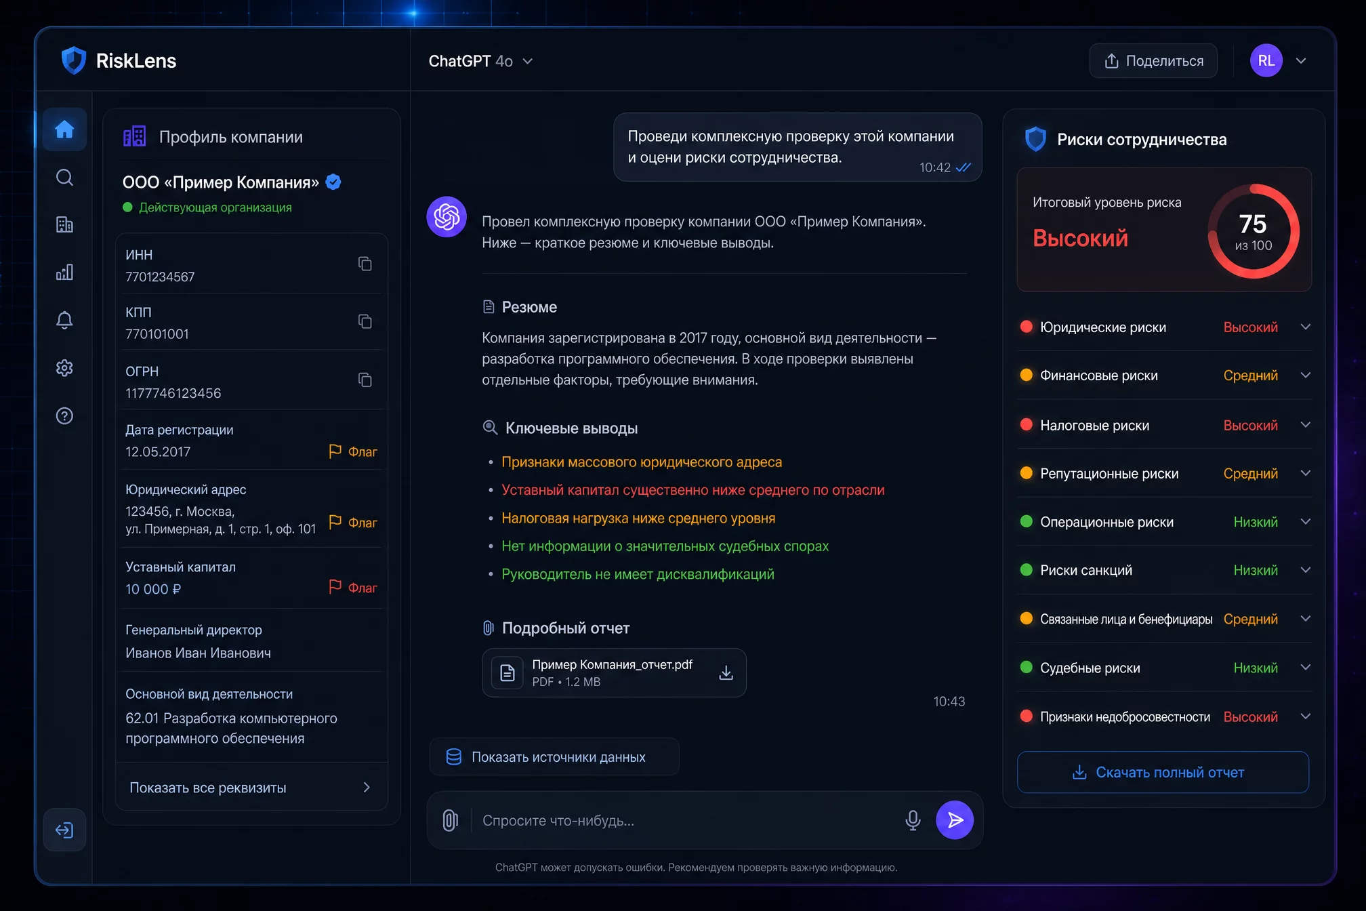Open the Search icon in sidebar
The width and height of the screenshot is (1366, 911).
pyautogui.click(x=64, y=178)
